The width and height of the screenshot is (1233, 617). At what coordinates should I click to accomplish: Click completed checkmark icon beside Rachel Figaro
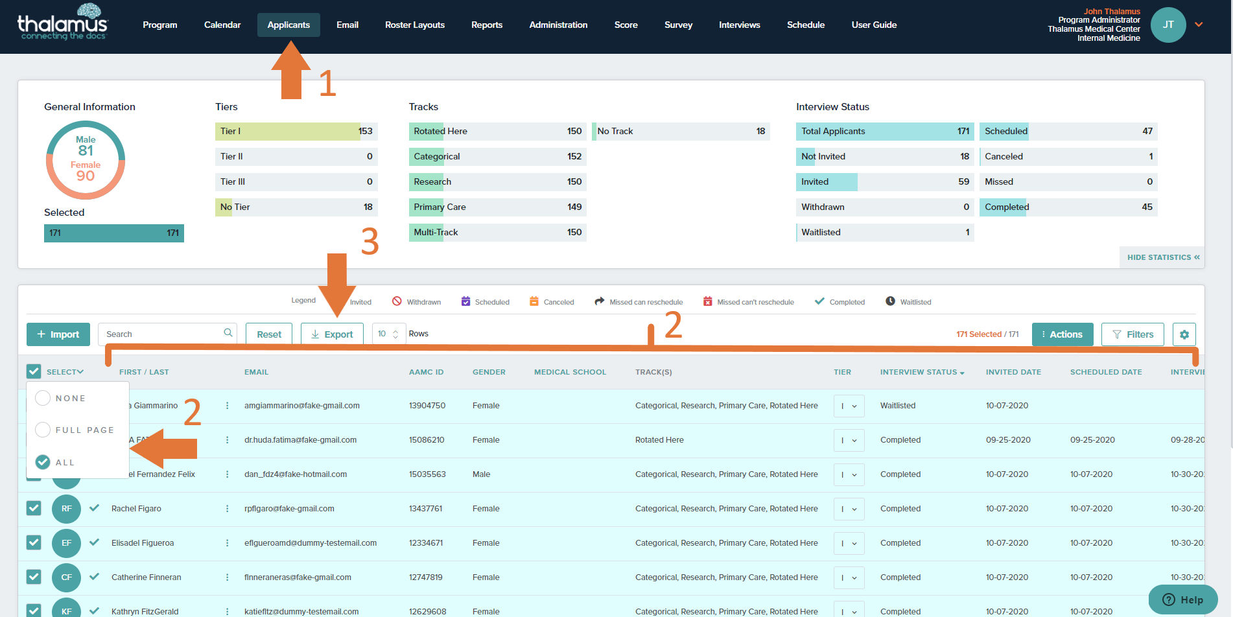coord(95,508)
